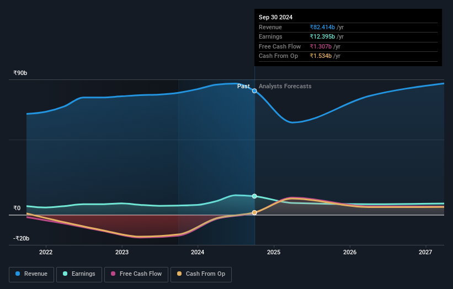The height and width of the screenshot is (289, 453).
Task: Click the -₹20b y-axis label
Action: [x=22, y=238]
